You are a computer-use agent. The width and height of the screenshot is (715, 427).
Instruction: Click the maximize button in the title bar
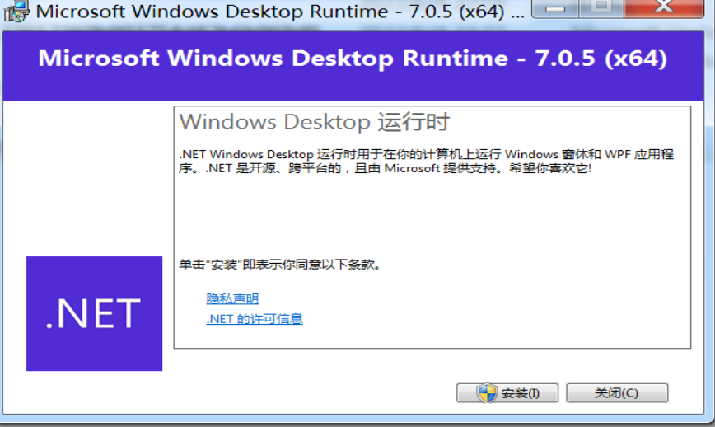point(601,7)
